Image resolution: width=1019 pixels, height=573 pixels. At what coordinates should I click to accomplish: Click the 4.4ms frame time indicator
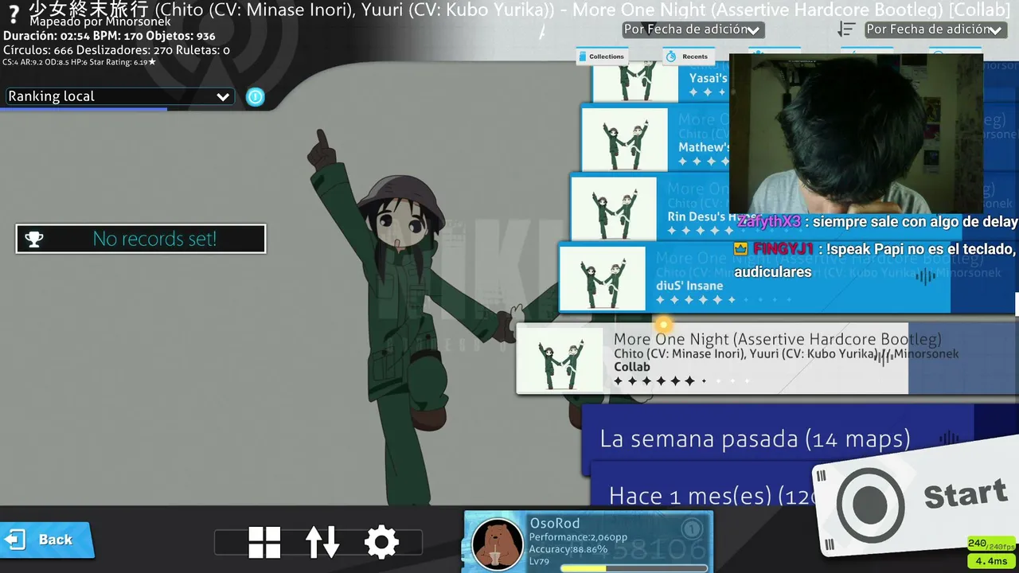click(992, 561)
